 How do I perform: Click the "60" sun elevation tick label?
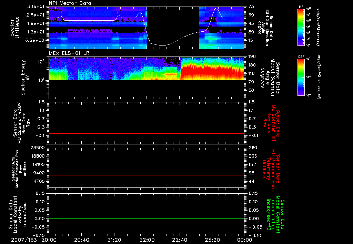tap(251, 15)
